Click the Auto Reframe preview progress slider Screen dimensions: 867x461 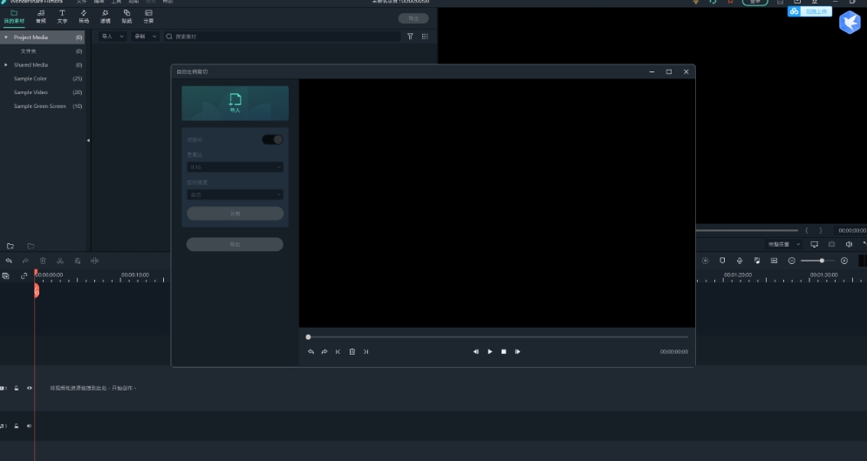498,336
